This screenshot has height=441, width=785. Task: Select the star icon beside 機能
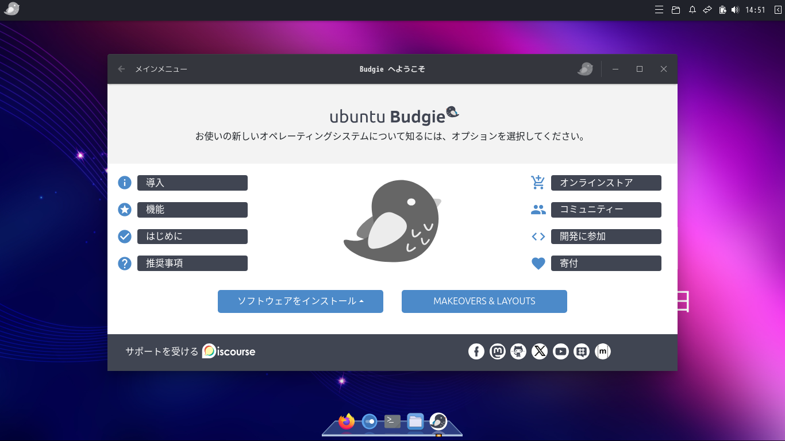[x=125, y=210]
